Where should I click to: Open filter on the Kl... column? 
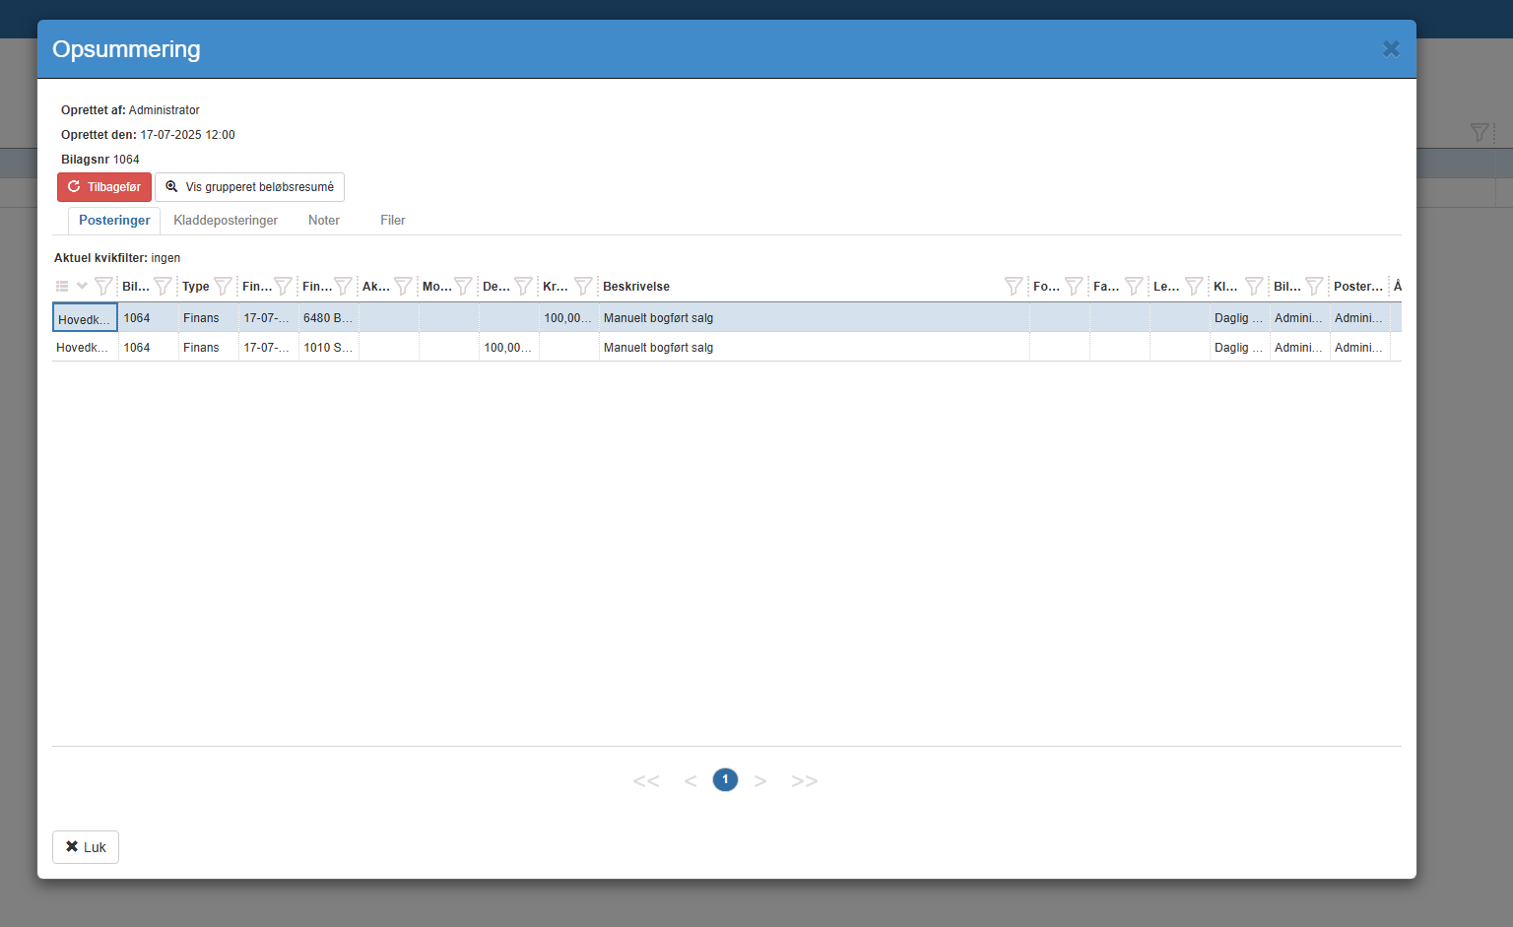[1255, 287]
